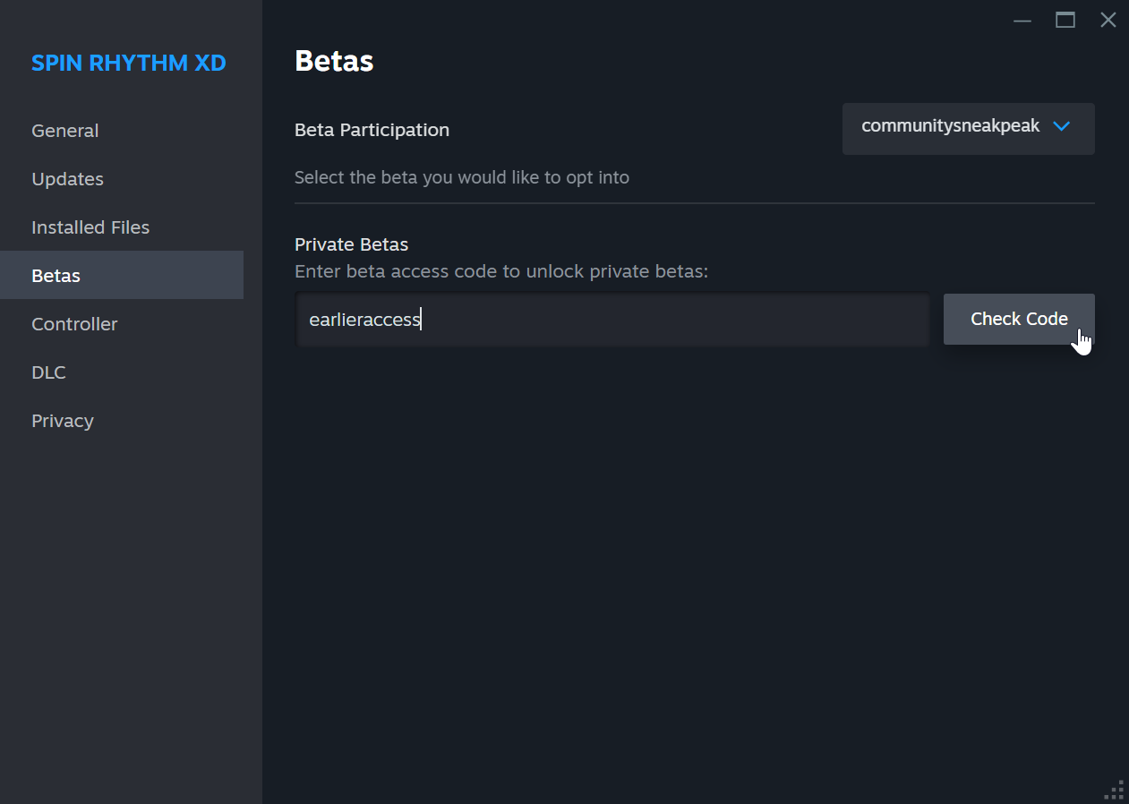Click the SPIN RHYTHM XD title
This screenshot has height=804, width=1129.
click(x=129, y=64)
